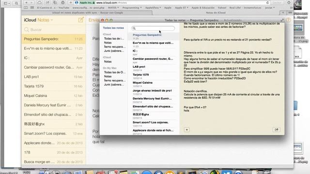Click the new tab plus button

(x=283, y=13)
